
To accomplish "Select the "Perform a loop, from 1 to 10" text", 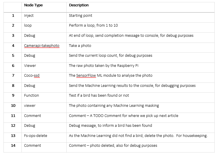I will 93,25.
